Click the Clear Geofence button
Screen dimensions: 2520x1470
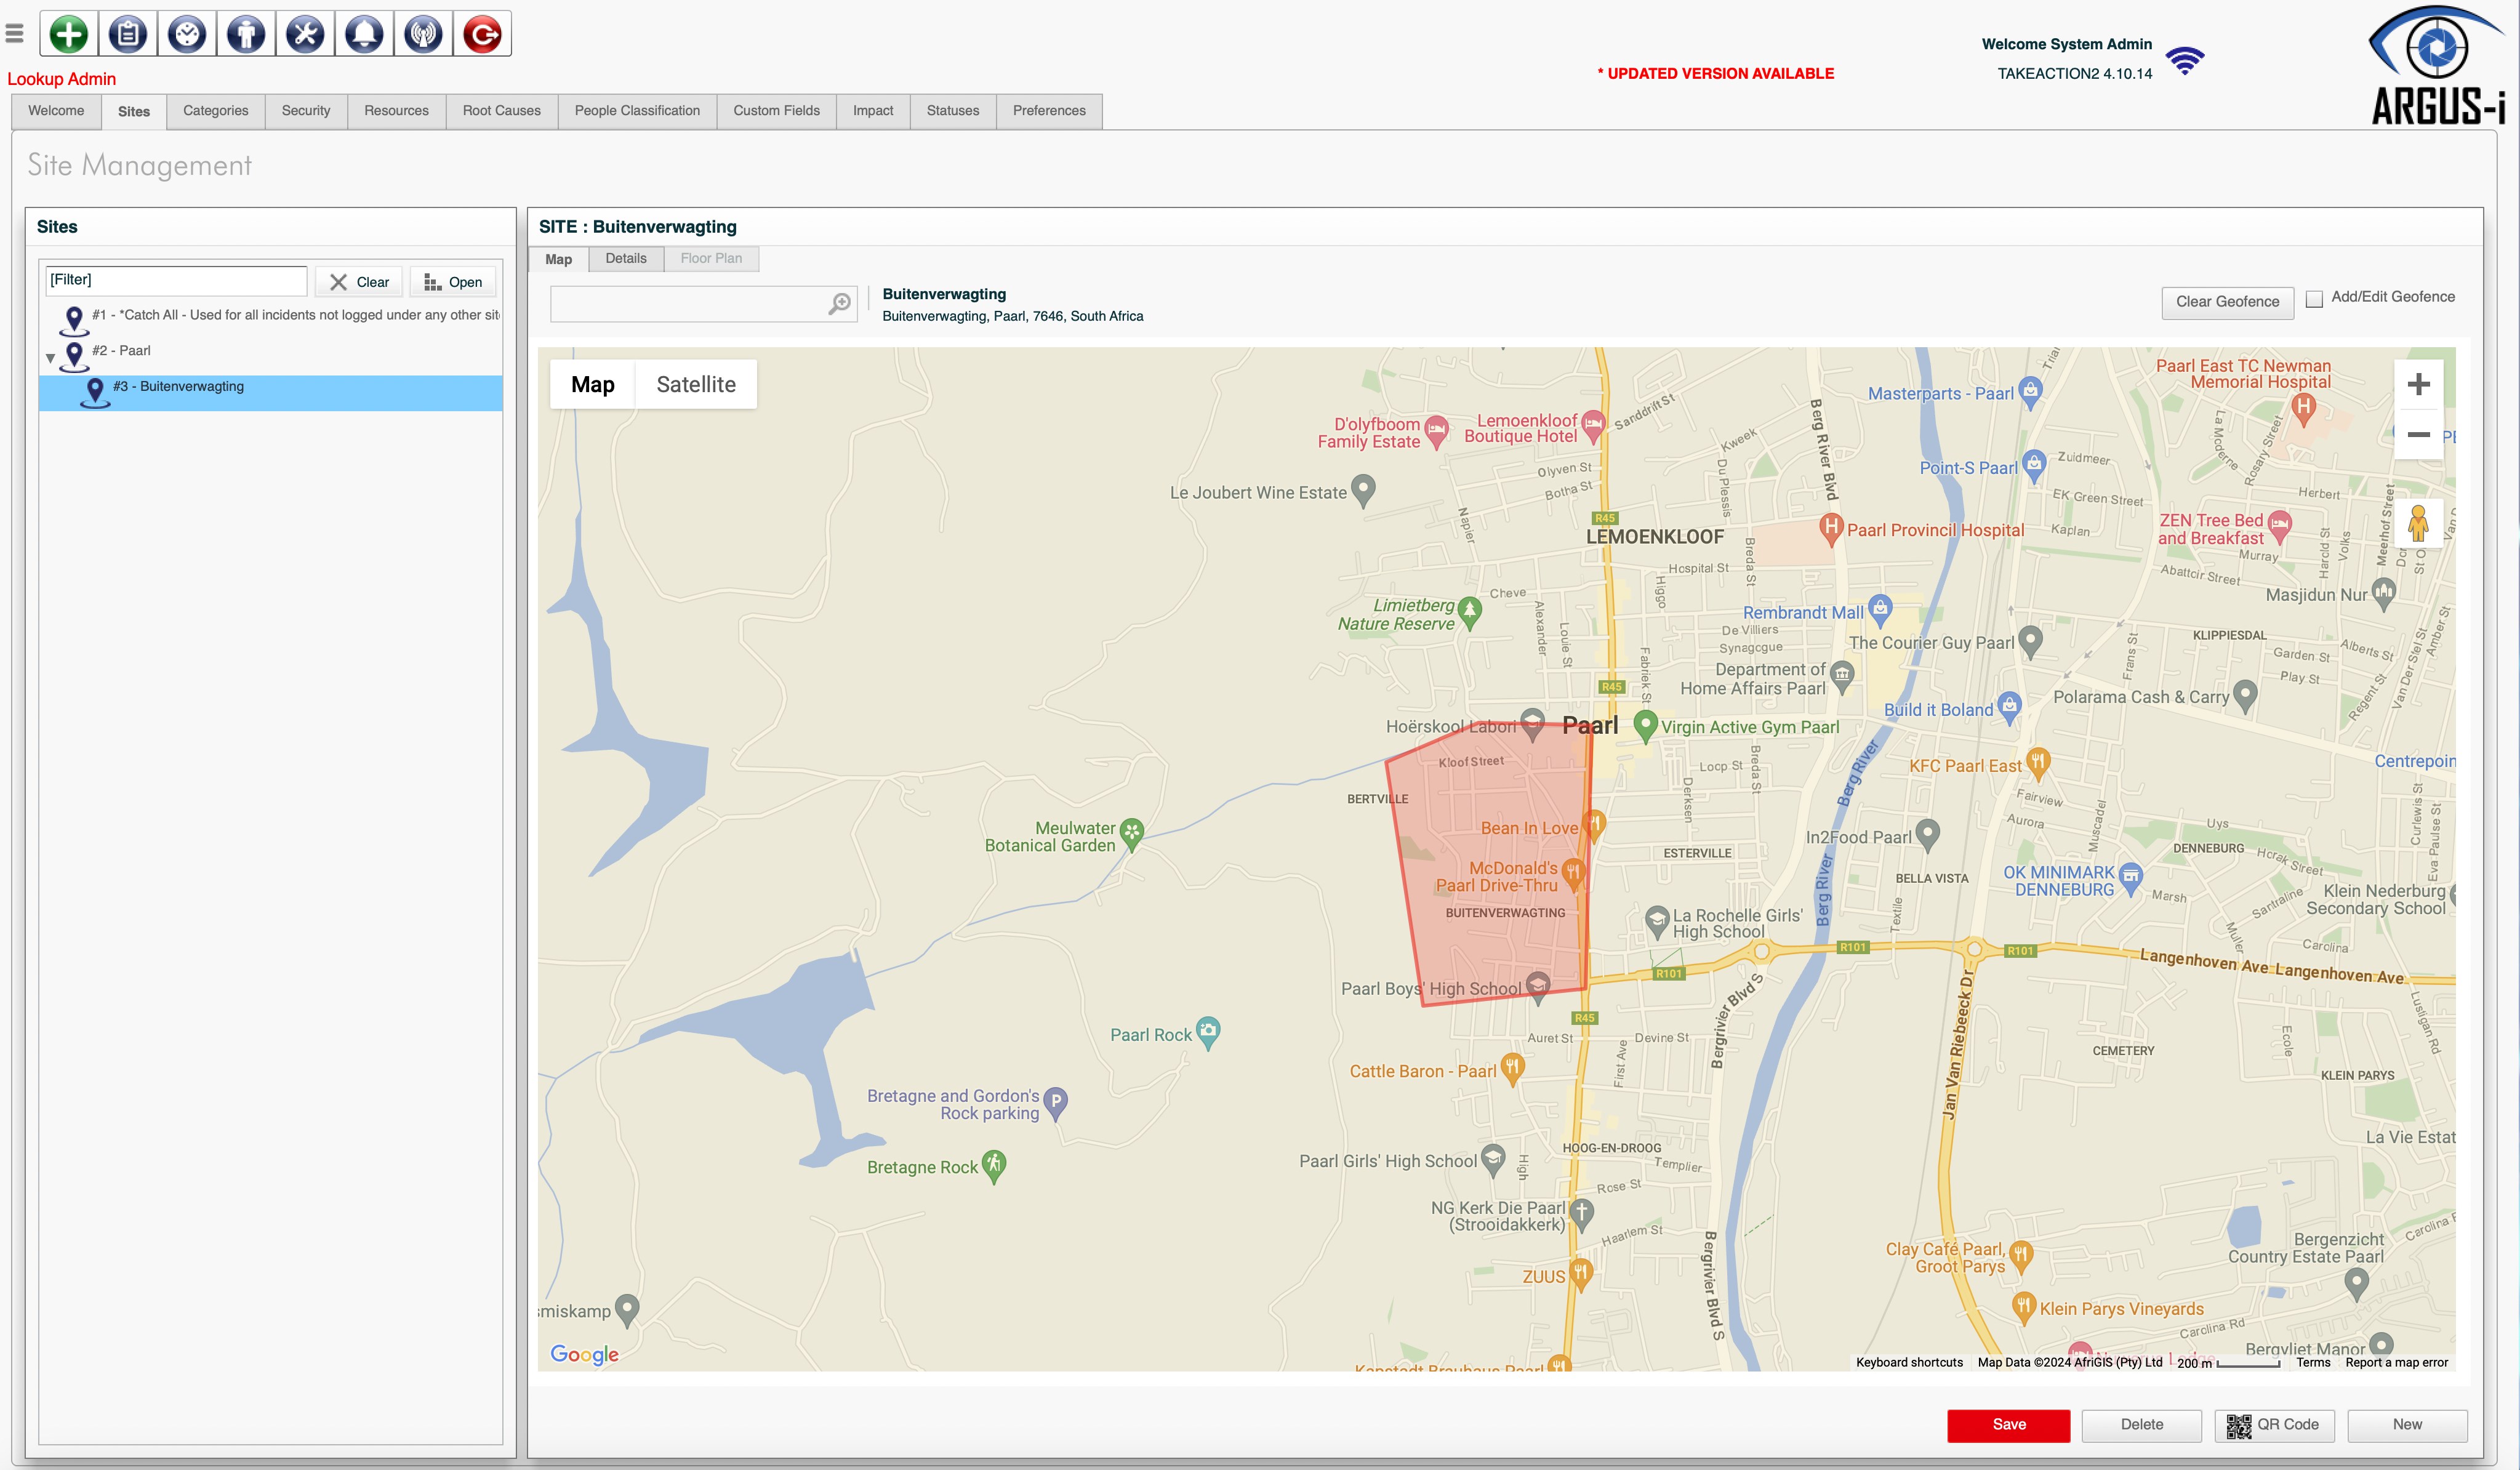coord(2228,302)
